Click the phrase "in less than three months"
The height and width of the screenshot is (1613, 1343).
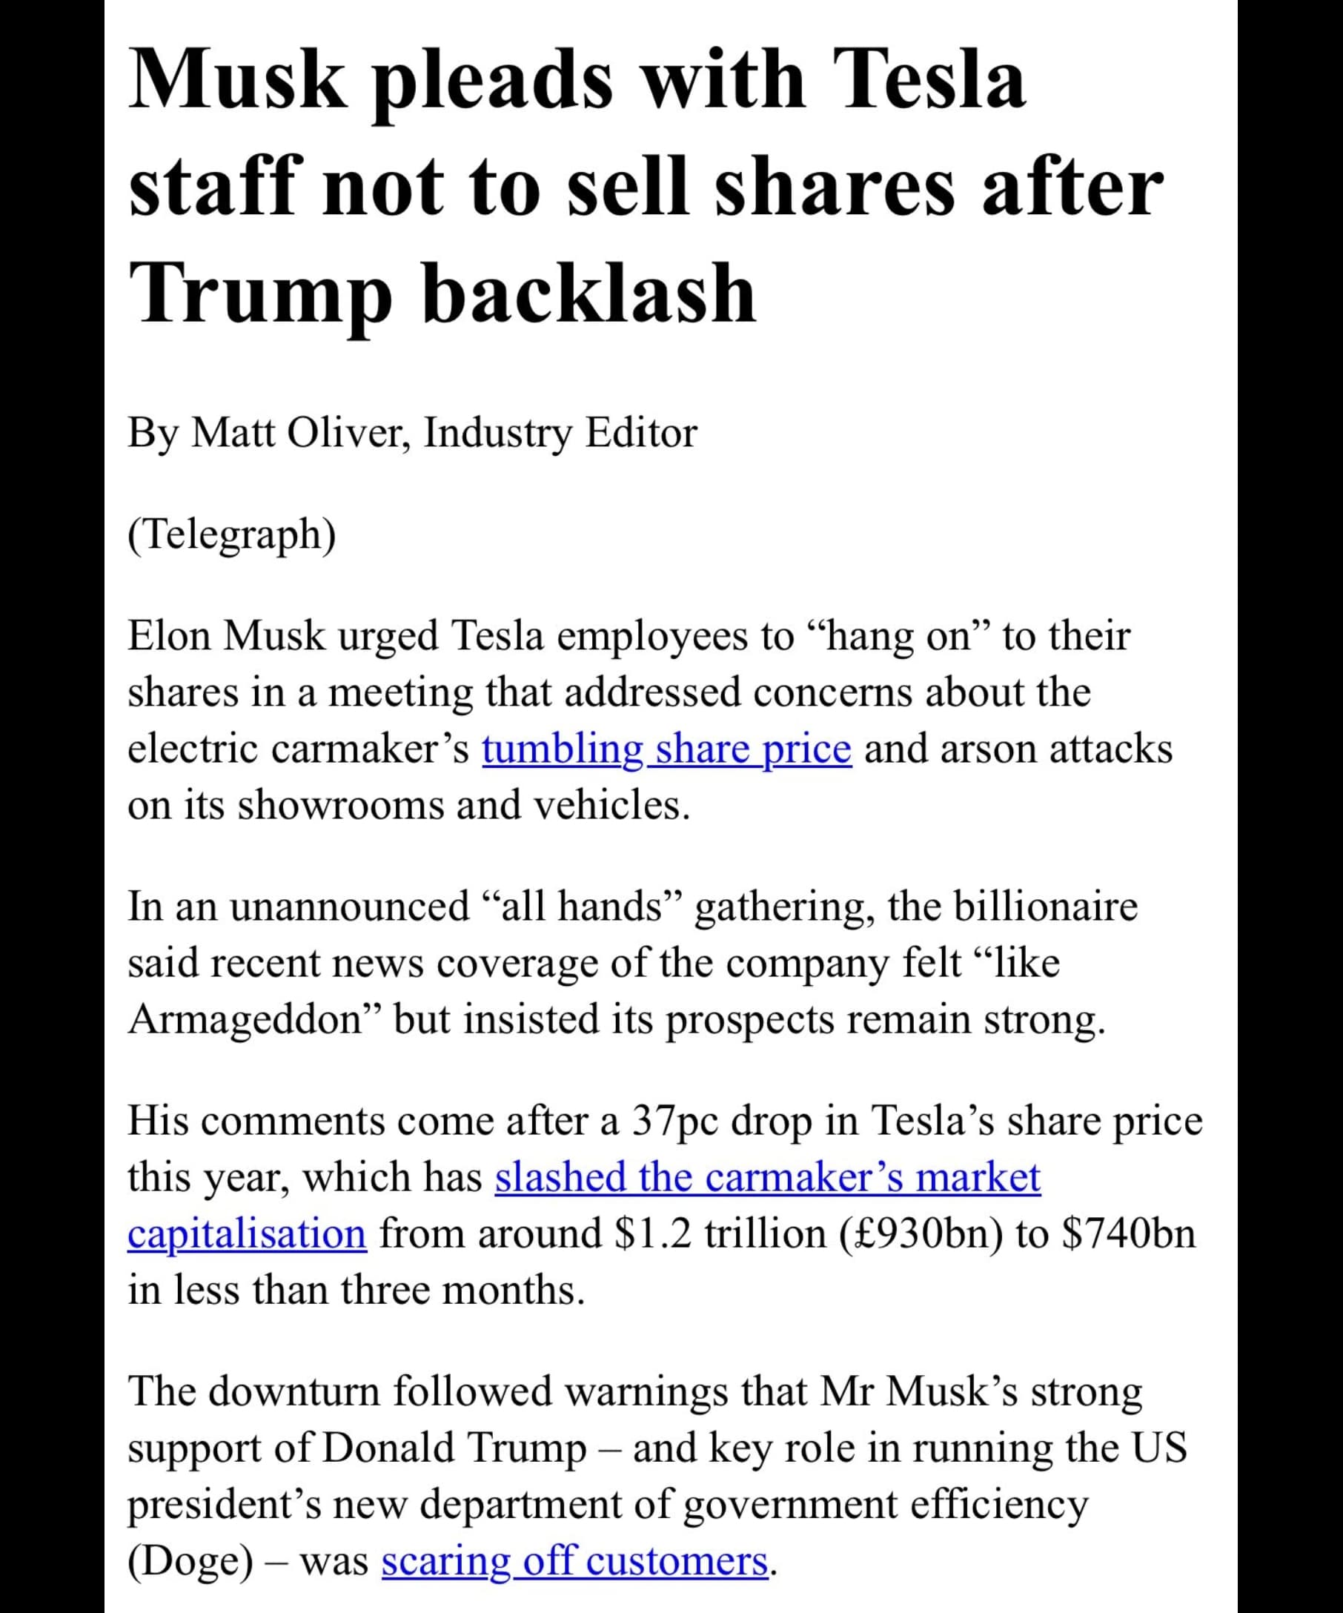(357, 1291)
